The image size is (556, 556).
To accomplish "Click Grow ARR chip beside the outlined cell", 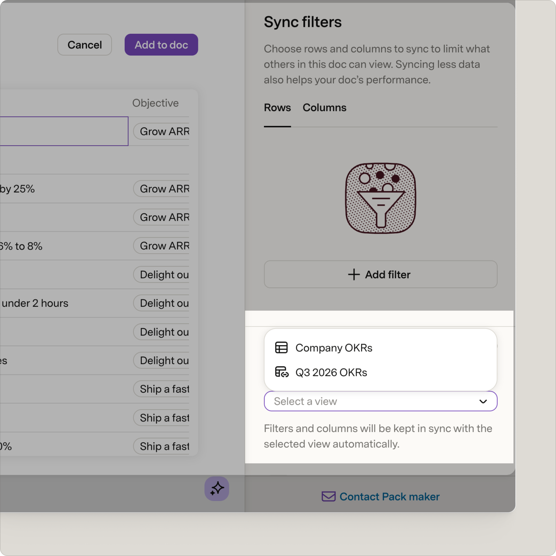I will 161,131.
